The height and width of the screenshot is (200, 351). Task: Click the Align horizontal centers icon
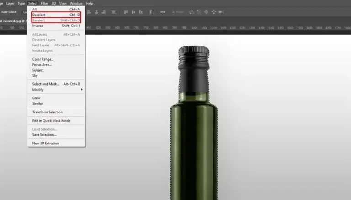[x=96, y=12]
